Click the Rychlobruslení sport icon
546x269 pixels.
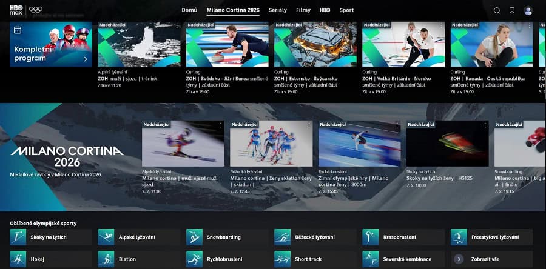194,259
